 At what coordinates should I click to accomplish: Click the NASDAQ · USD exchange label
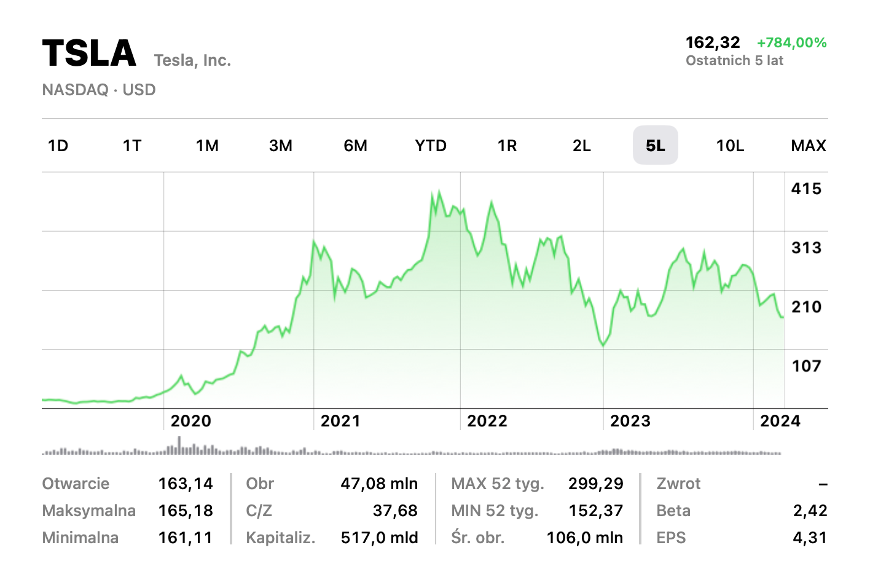coord(99,90)
